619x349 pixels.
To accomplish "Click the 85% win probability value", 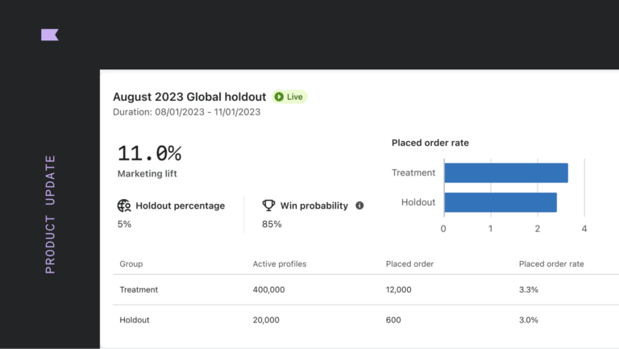I will (x=272, y=224).
